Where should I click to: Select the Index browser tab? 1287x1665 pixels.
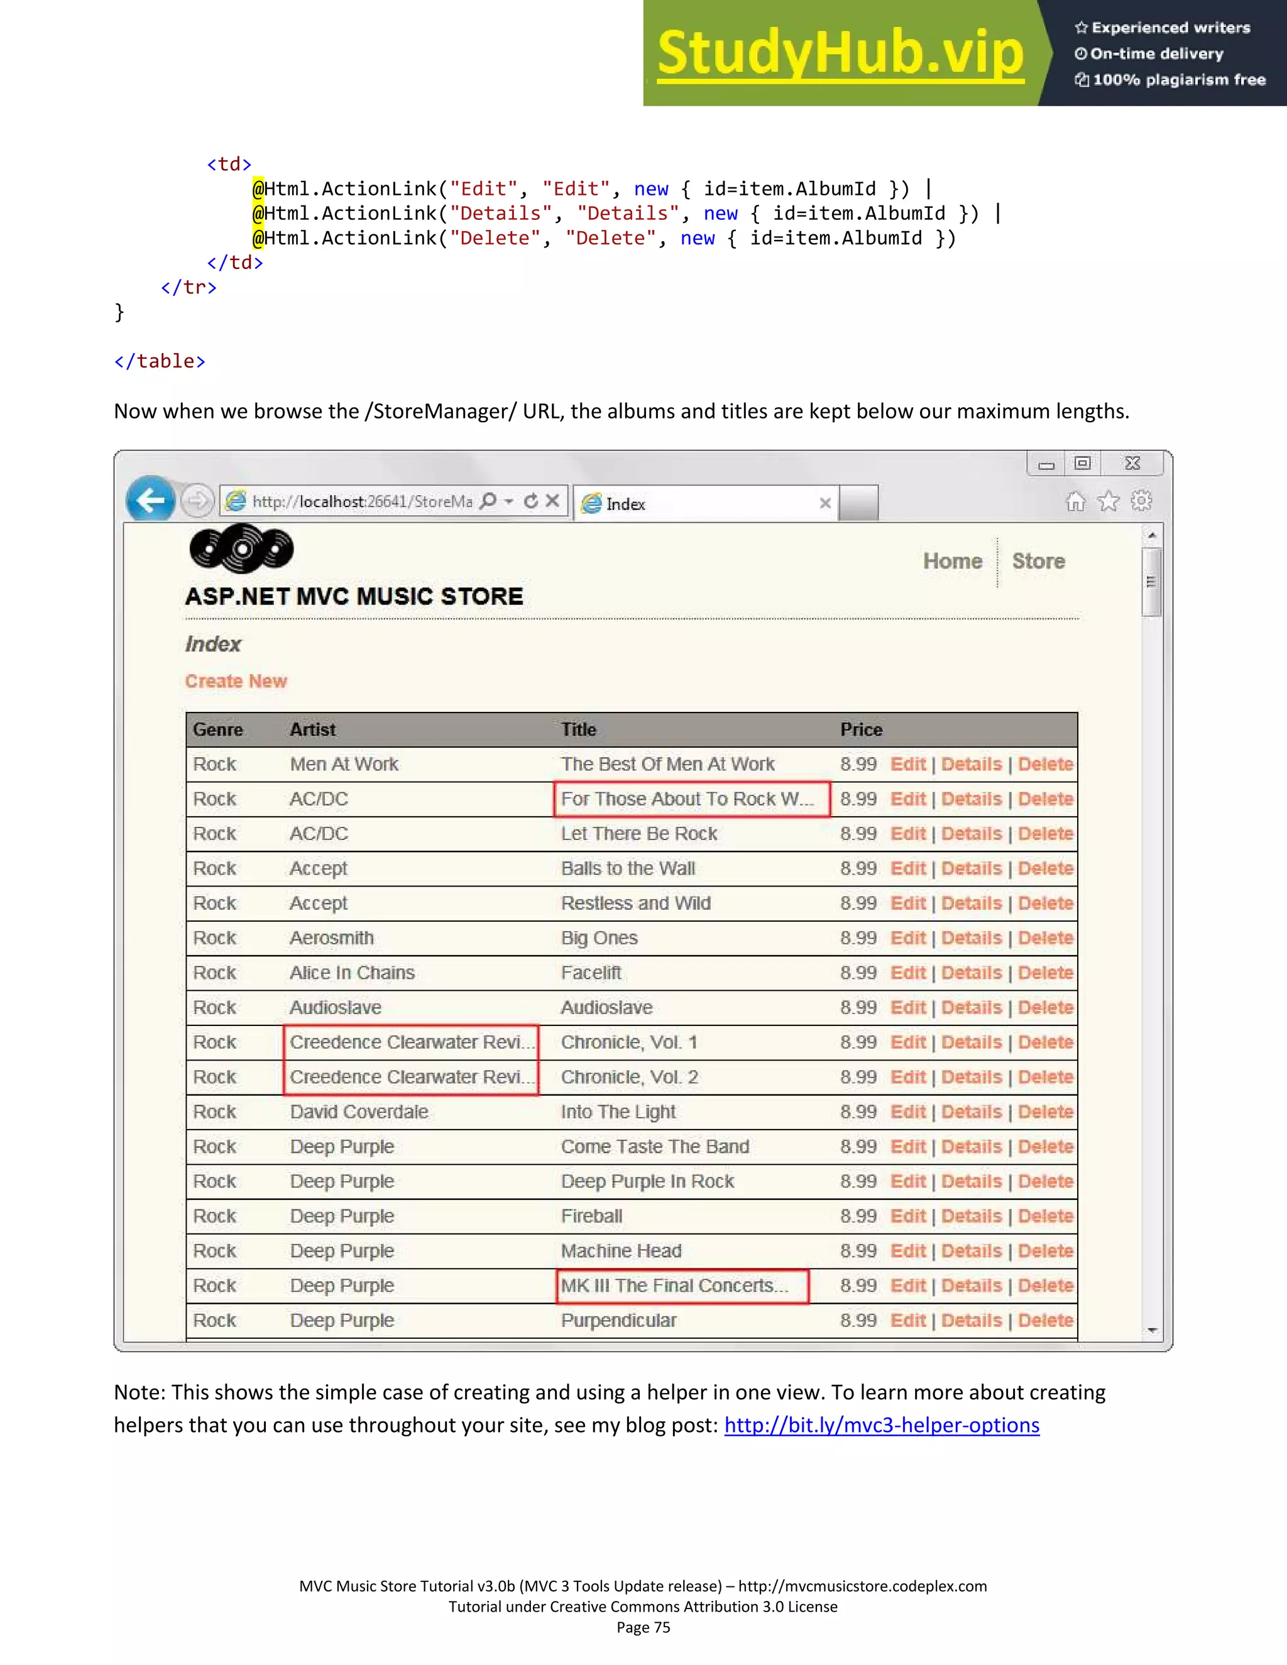click(x=705, y=503)
